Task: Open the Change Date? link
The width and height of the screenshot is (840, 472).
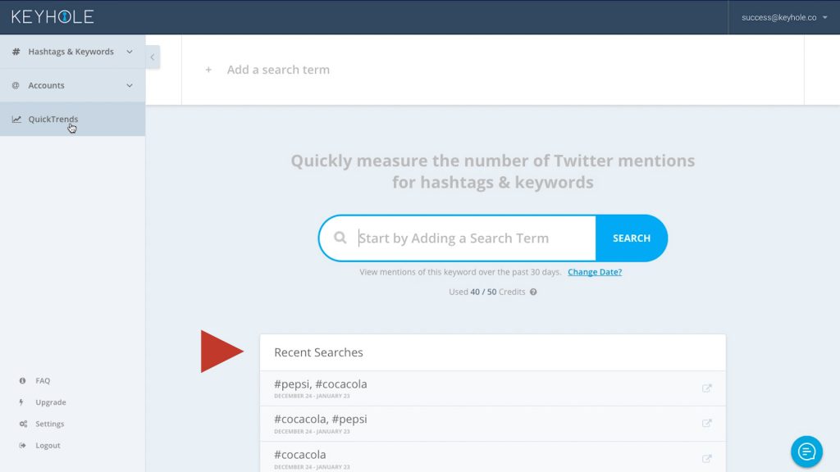Action: pyautogui.click(x=595, y=272)
